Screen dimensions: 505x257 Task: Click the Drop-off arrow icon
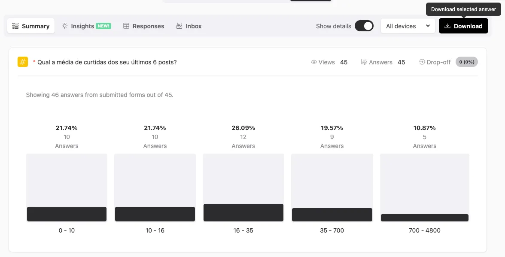pyautogui.click(x=422, y=62)
